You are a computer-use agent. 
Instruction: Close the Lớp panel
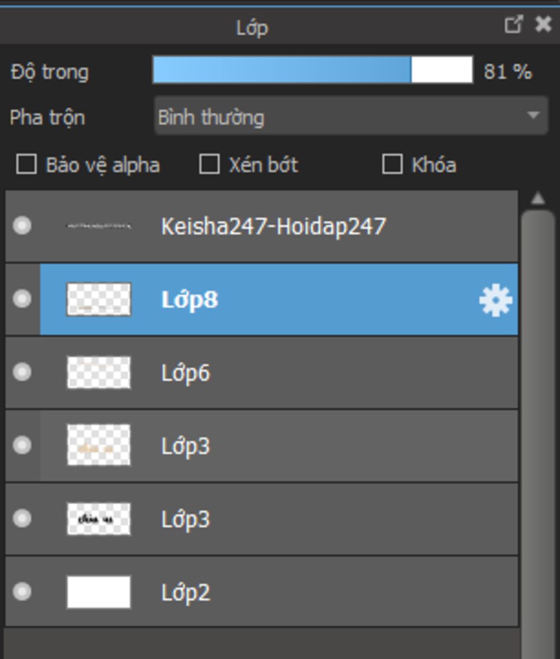click(x=543, y=24)
